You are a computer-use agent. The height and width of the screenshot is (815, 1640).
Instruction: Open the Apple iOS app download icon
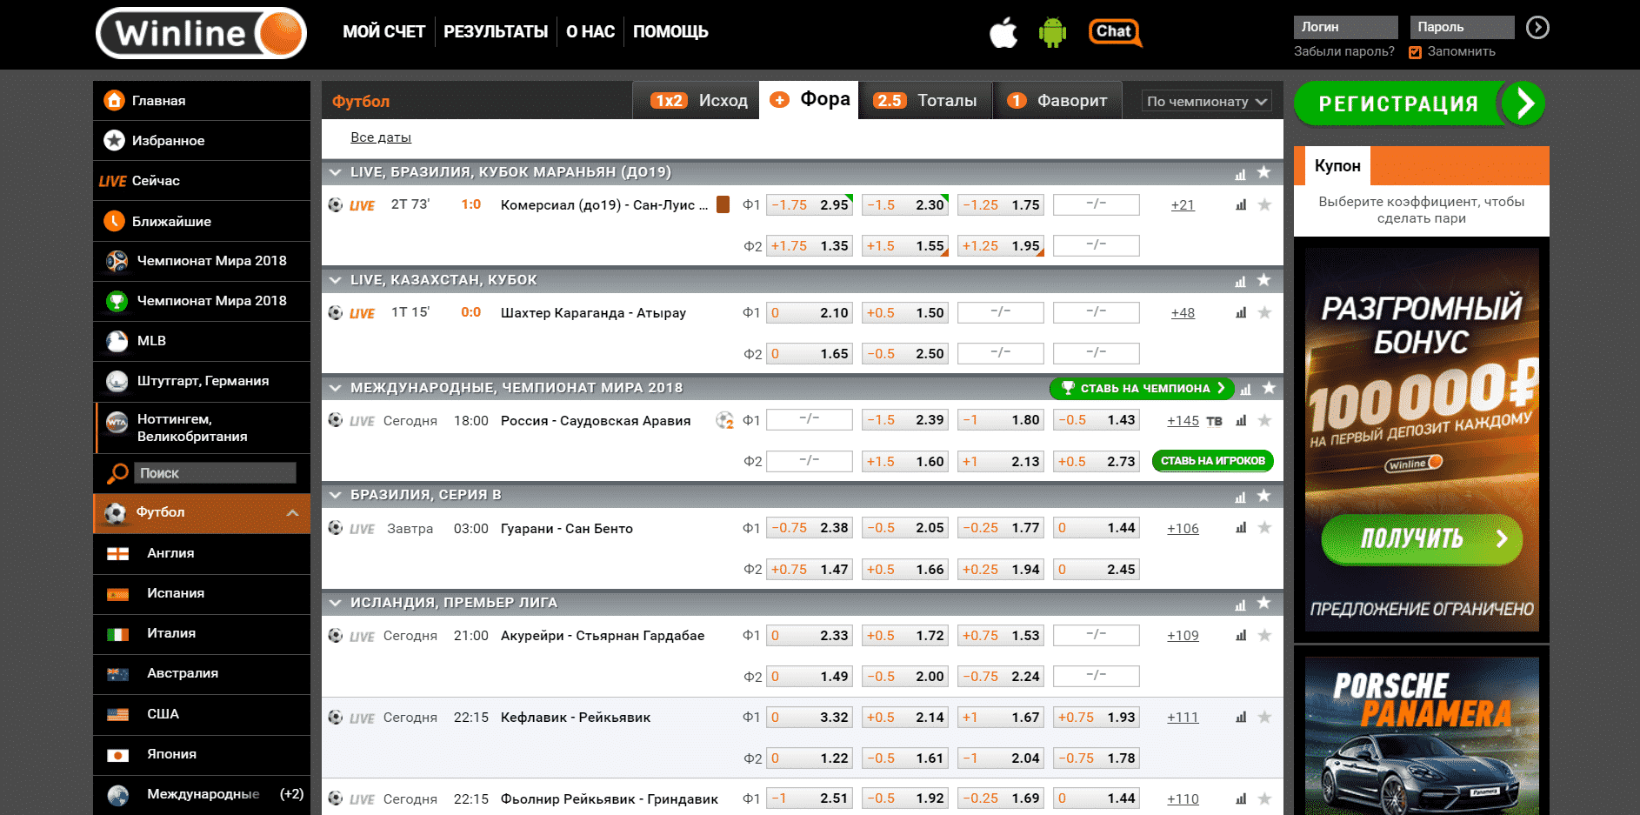click(x=1003, y=33)
